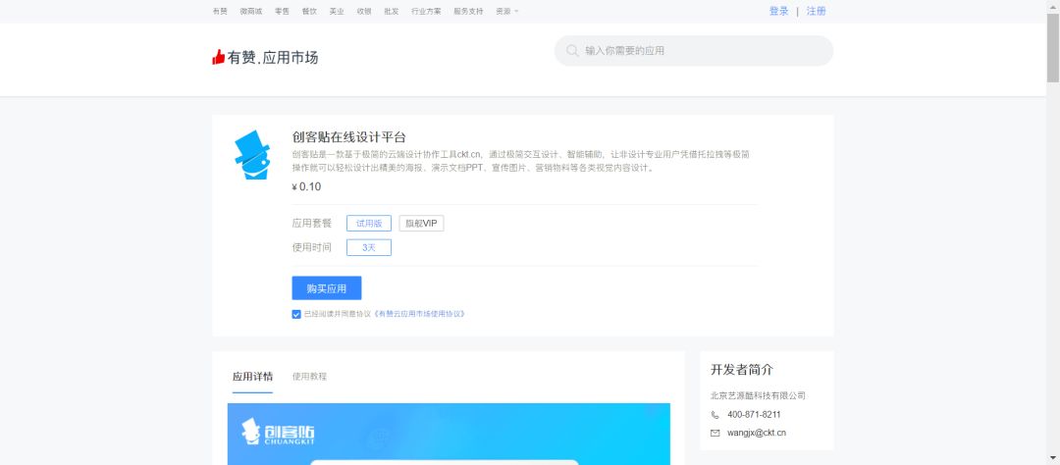The width and height of the screenshot is (1060, 465).
Task: Expand the 资源 dropdown in the top nav
Action: (x=507, y=12)
